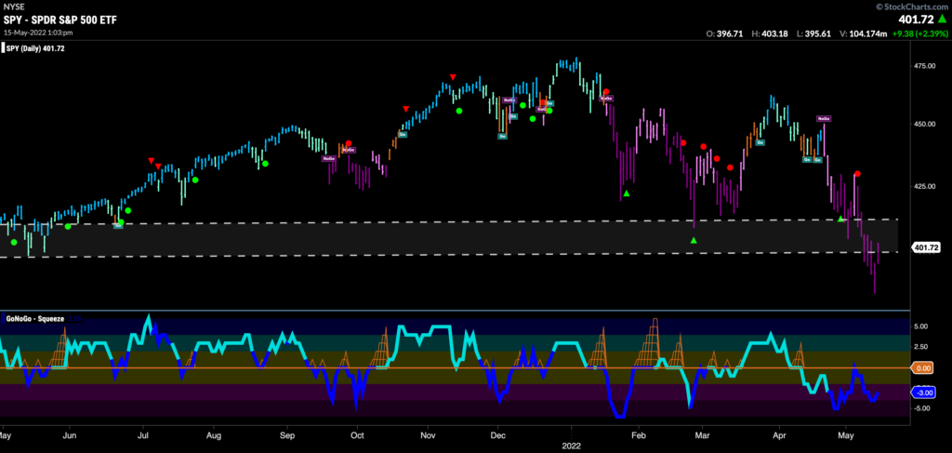Click the blue -3.00 oscillator value tag
The image size is (952, 453).
tap(923, 393)
